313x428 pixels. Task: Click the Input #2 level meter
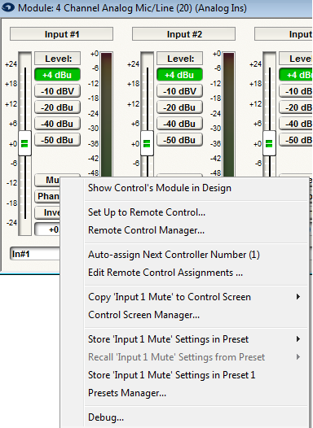pyautogui.click(x=229, y=115)
